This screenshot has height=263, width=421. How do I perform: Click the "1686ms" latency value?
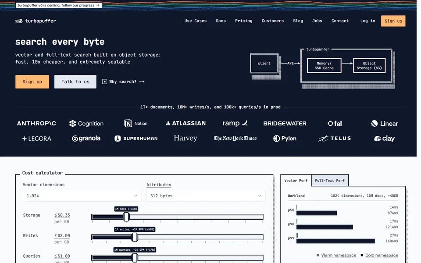[x=392, y=241]
